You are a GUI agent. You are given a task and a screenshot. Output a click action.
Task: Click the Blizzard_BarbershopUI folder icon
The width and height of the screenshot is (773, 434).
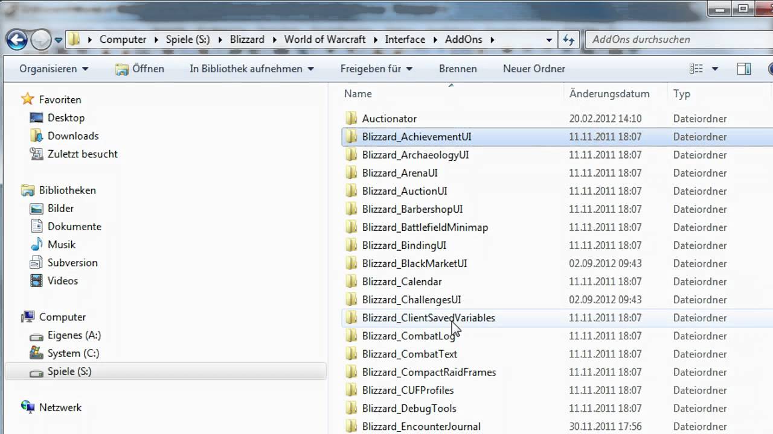pos(351,209)
